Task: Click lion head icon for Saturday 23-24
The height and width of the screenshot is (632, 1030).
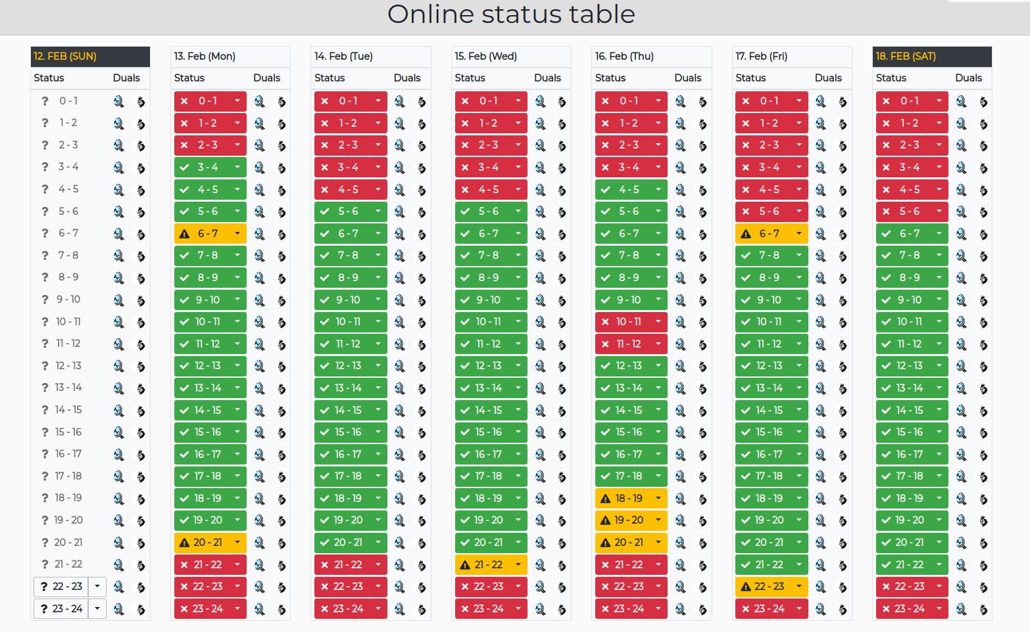Action: click(983, 610)
